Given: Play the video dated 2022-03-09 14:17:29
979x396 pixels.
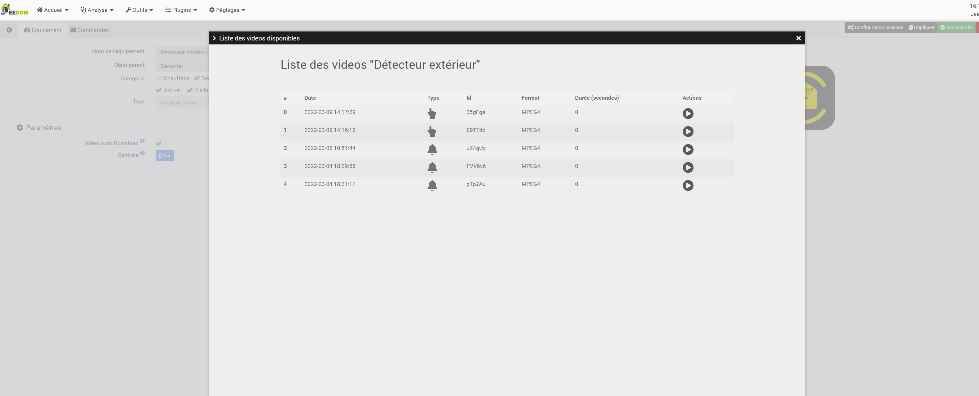Looking at the screenshot, I should 688,113.
